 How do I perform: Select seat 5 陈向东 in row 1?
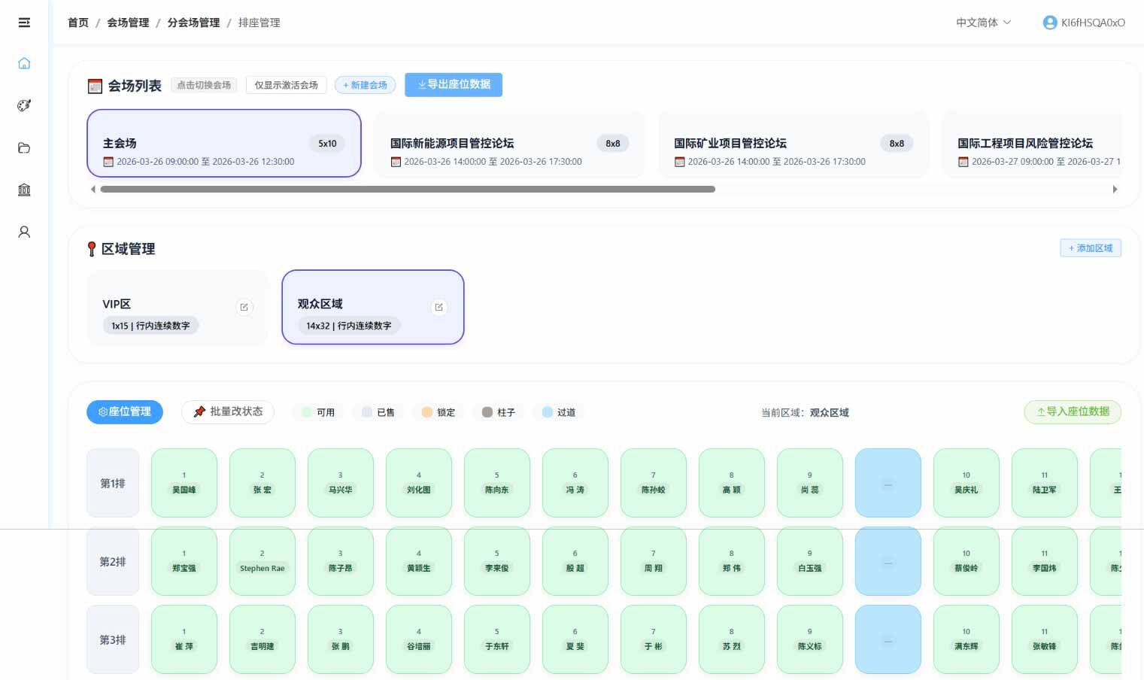(497, 483)
